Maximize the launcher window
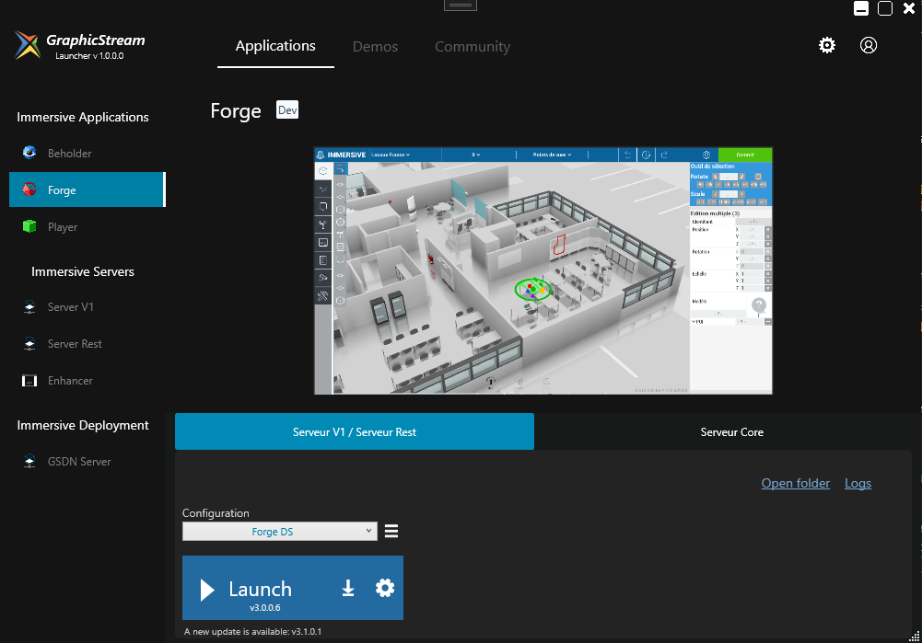 point(885,8)
